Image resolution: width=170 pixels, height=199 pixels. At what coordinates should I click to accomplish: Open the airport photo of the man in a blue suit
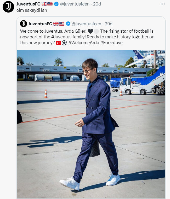[x=91, y=124]
